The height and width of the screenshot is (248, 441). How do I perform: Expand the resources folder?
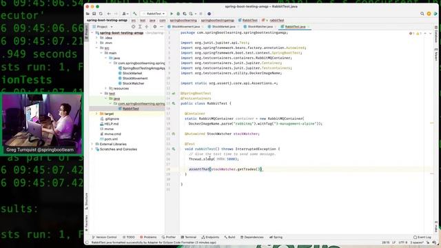(x=106, y=89)
